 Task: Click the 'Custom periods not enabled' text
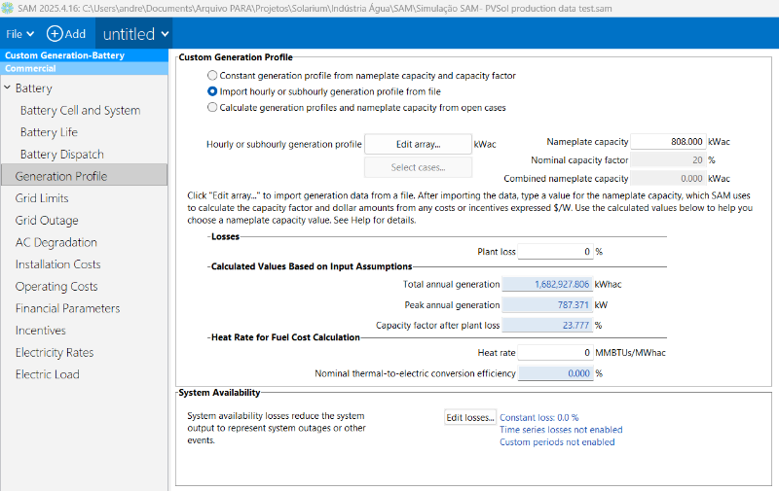pyautogui.click(x=557, y=441)
